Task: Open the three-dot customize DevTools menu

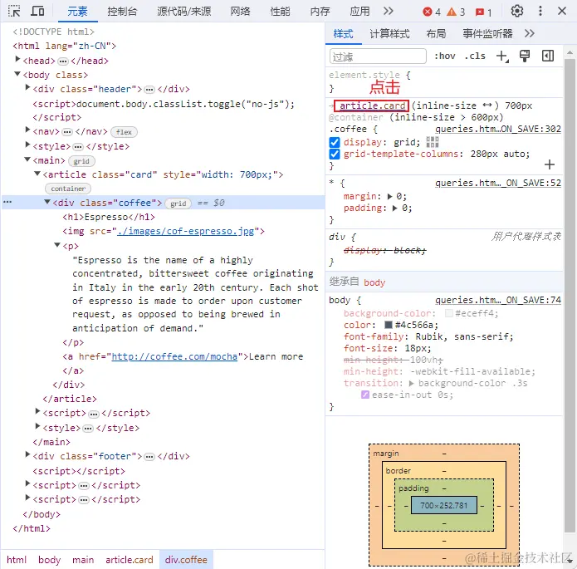Action: click(540, 11)
